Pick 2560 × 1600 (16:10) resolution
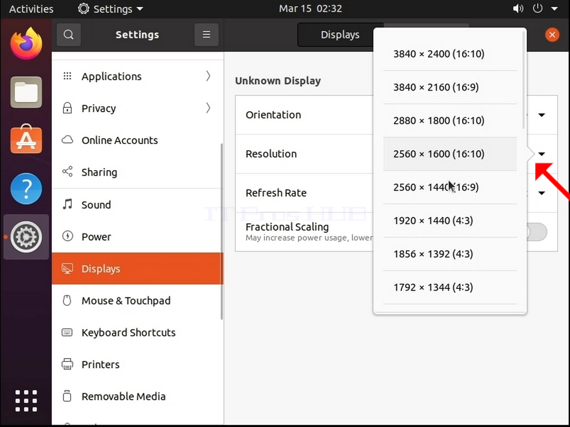Viewport: 570px width, 427px height. 450,154
